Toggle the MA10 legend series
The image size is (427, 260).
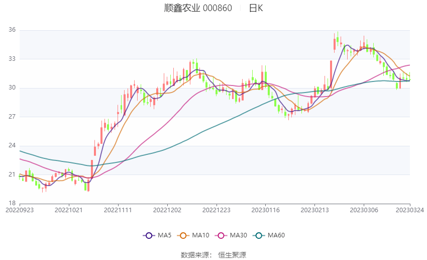point(193,235)
